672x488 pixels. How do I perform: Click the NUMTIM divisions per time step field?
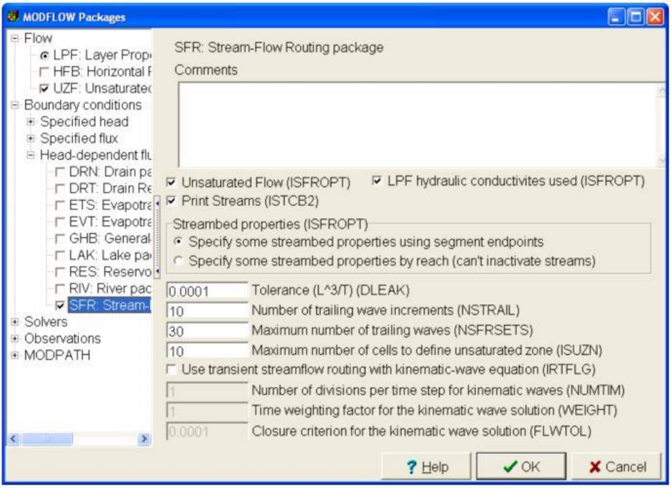[x=207, y=390]
